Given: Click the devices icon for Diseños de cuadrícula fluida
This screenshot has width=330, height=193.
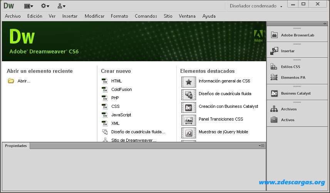Looking at the screenshot, I should 189,95.
